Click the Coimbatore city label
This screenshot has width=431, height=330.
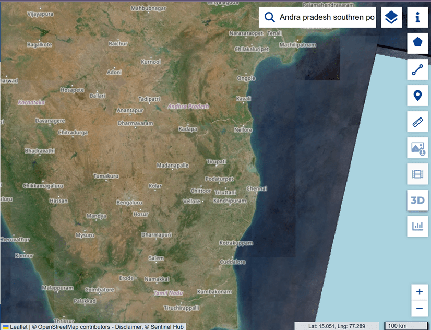click(100, 290)
